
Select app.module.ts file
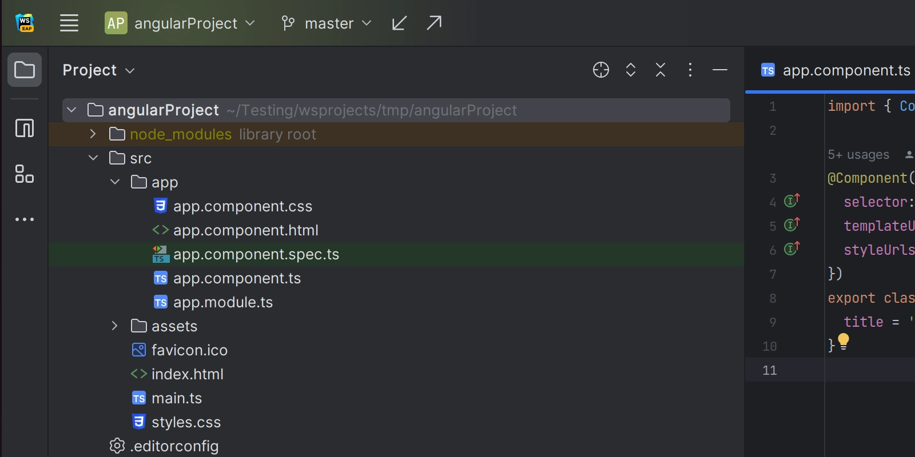[x=396, y=302]
